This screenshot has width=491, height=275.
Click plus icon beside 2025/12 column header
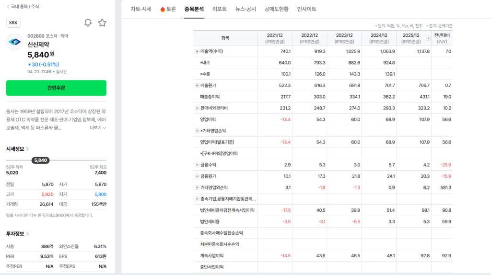coord(428,38)
